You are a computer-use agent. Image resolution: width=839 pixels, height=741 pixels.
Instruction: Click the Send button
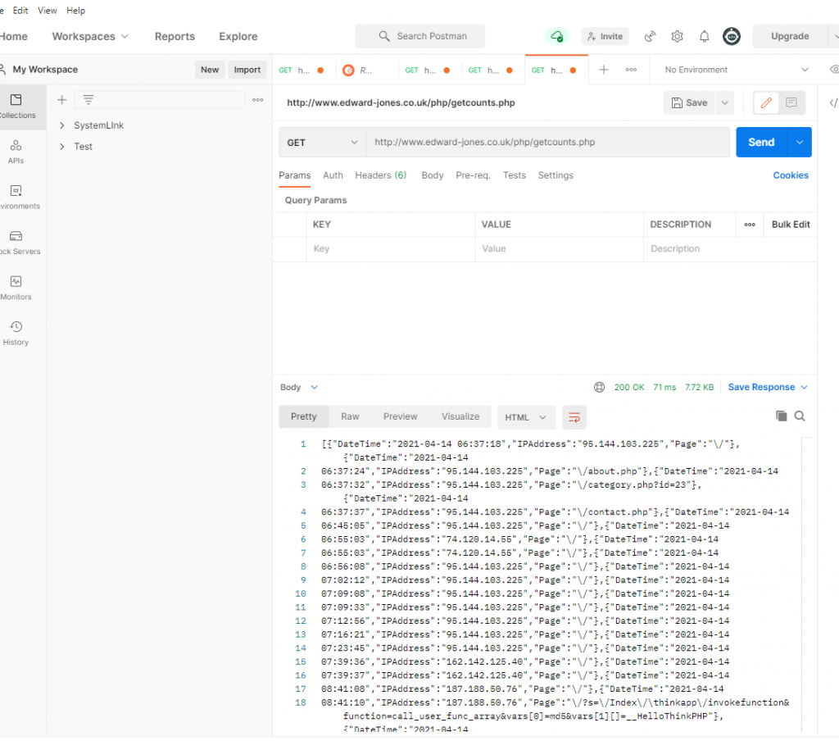(x=761, y=143)
